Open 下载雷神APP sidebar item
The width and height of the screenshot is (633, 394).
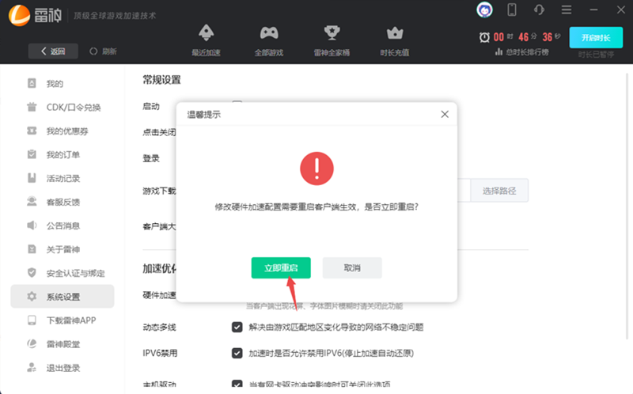(63, 320)
